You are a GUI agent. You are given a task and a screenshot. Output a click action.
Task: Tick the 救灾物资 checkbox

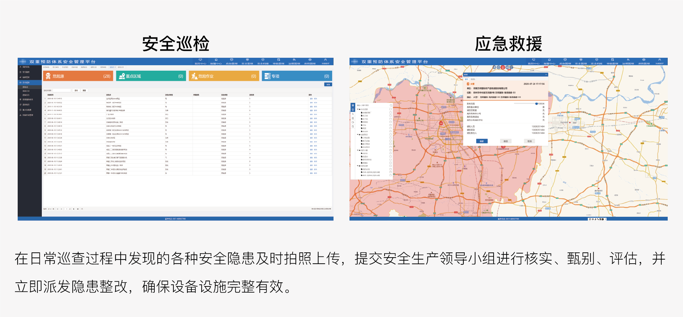point(391,144)
